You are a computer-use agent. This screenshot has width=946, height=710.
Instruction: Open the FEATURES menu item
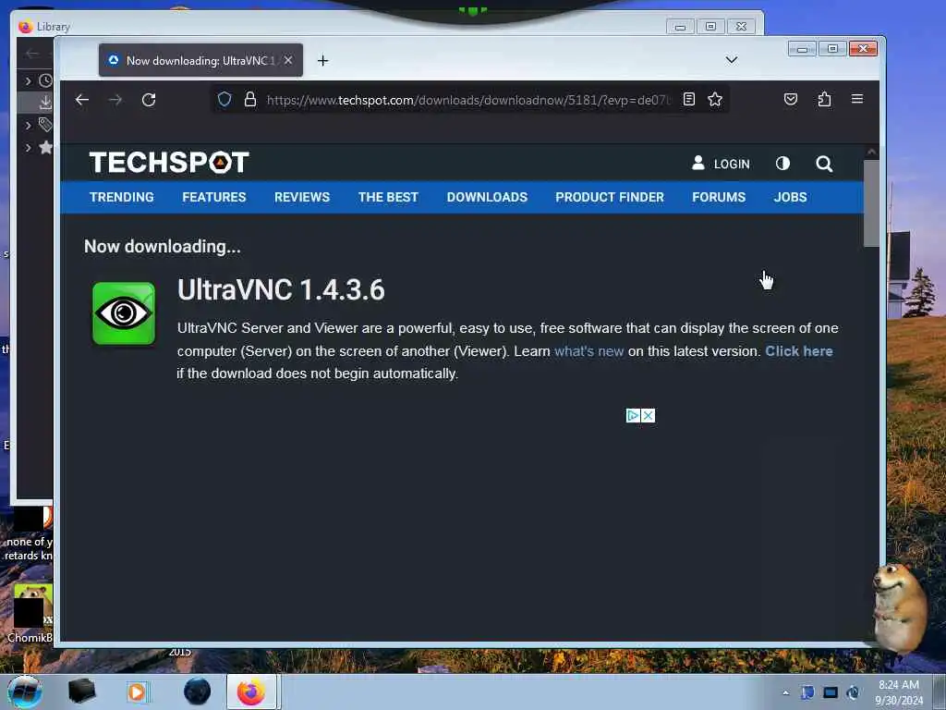pos(214,198)
